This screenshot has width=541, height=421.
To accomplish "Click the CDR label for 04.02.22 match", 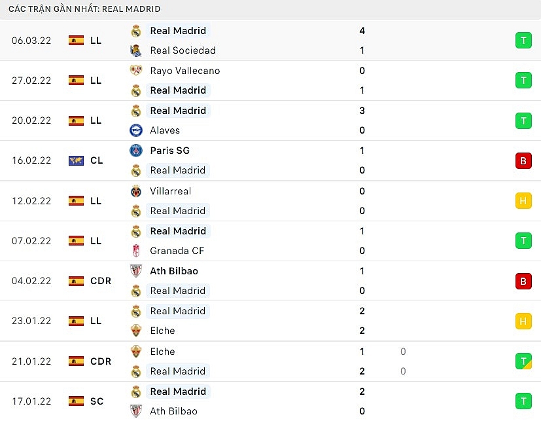I will (x=101, y=281).
